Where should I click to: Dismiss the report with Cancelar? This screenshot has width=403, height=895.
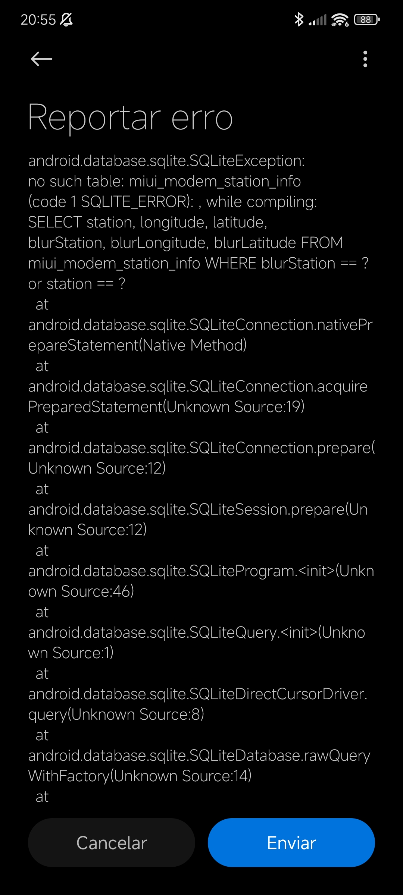click(x=112, y=842)
